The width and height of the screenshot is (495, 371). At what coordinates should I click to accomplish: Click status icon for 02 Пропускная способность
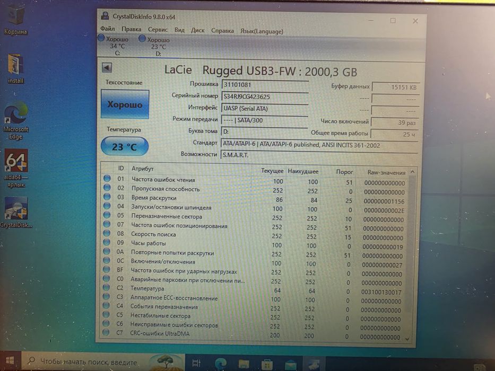coord(107,188)
